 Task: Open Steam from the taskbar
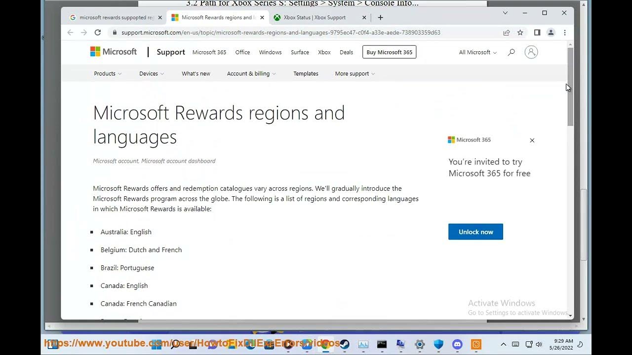tap(345, 344)
